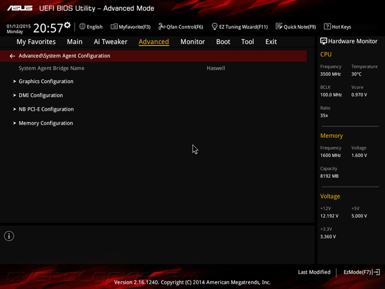Open the Graphics Configuration submenu text
This screenshot has width=385, height=289.
pos(46,81)
